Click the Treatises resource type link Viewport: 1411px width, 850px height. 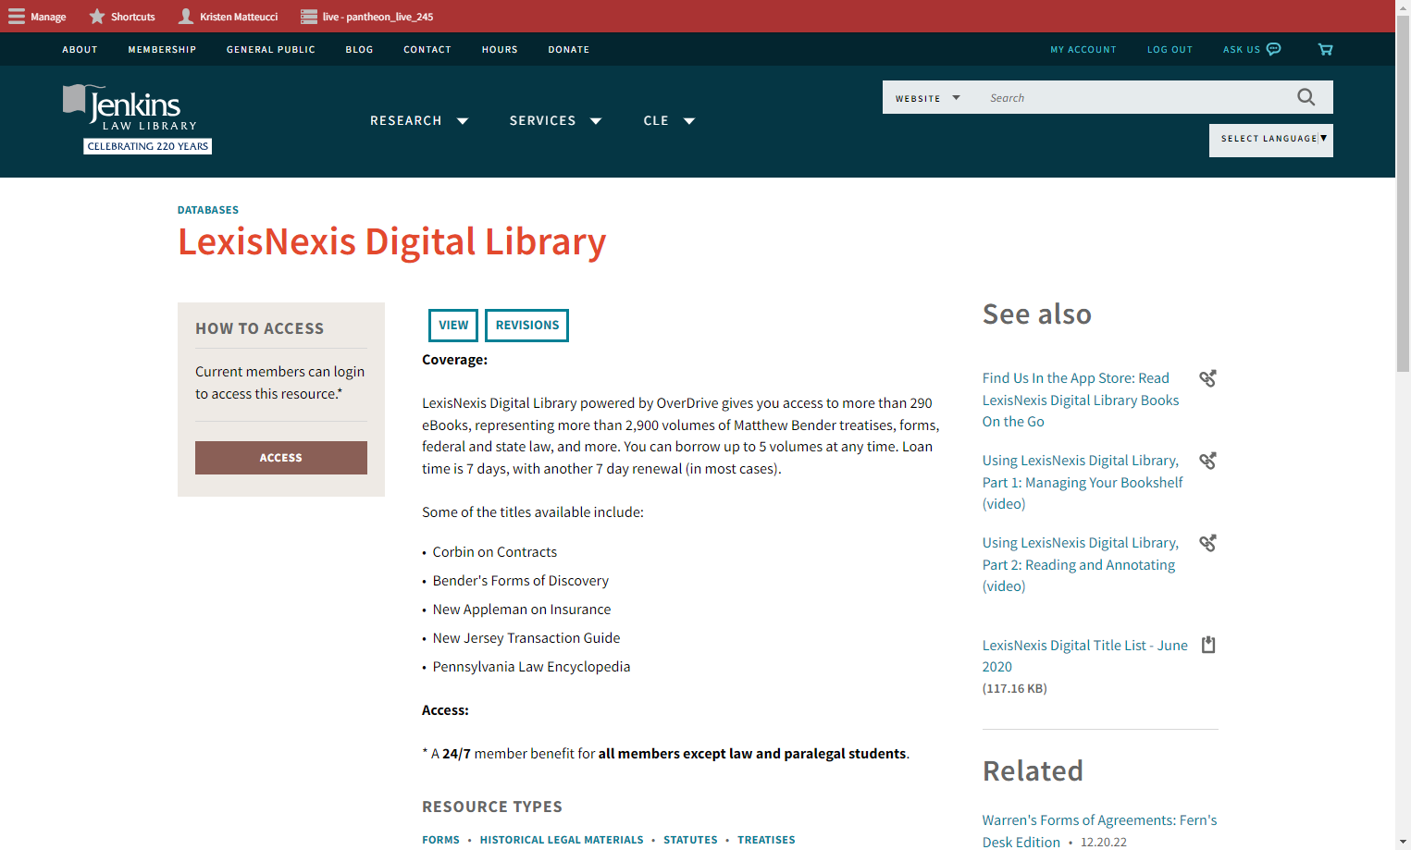(766, 840)
